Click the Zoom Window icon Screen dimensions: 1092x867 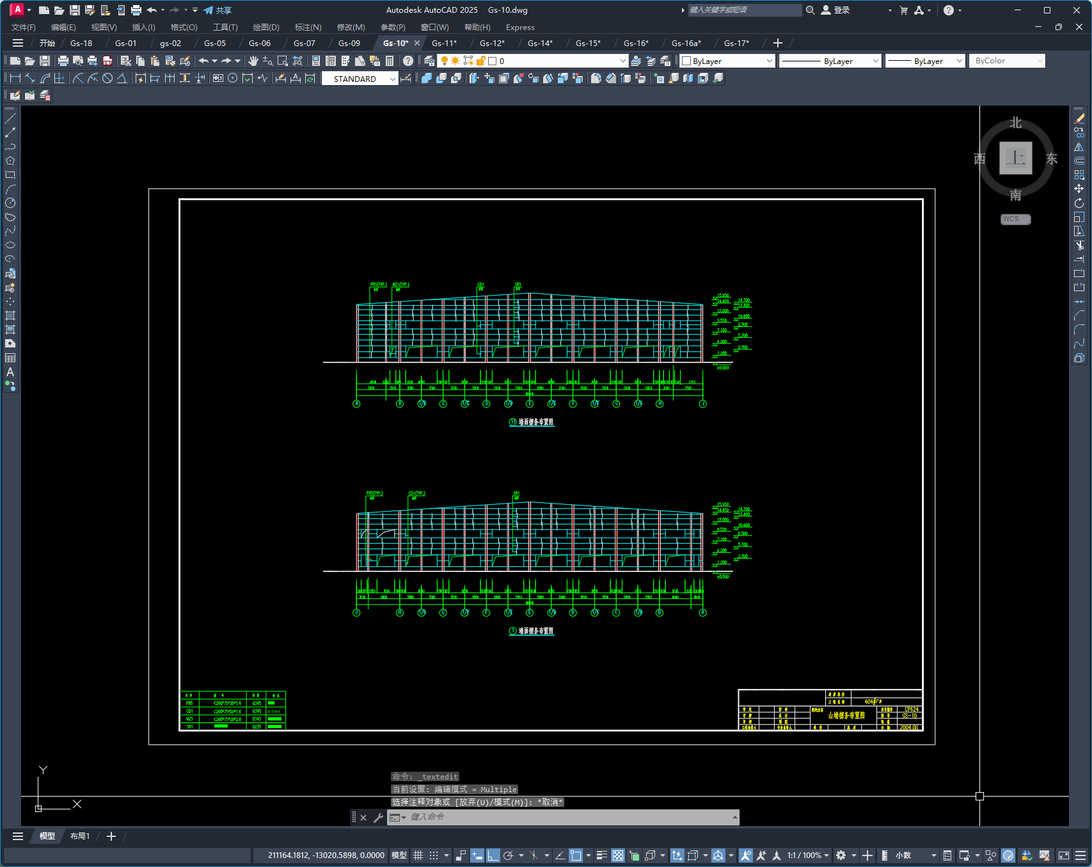[x=283, y=61]
